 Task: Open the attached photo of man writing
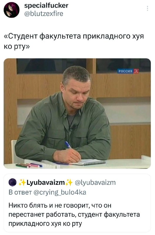pyautogui.click(x=77, y=113)
